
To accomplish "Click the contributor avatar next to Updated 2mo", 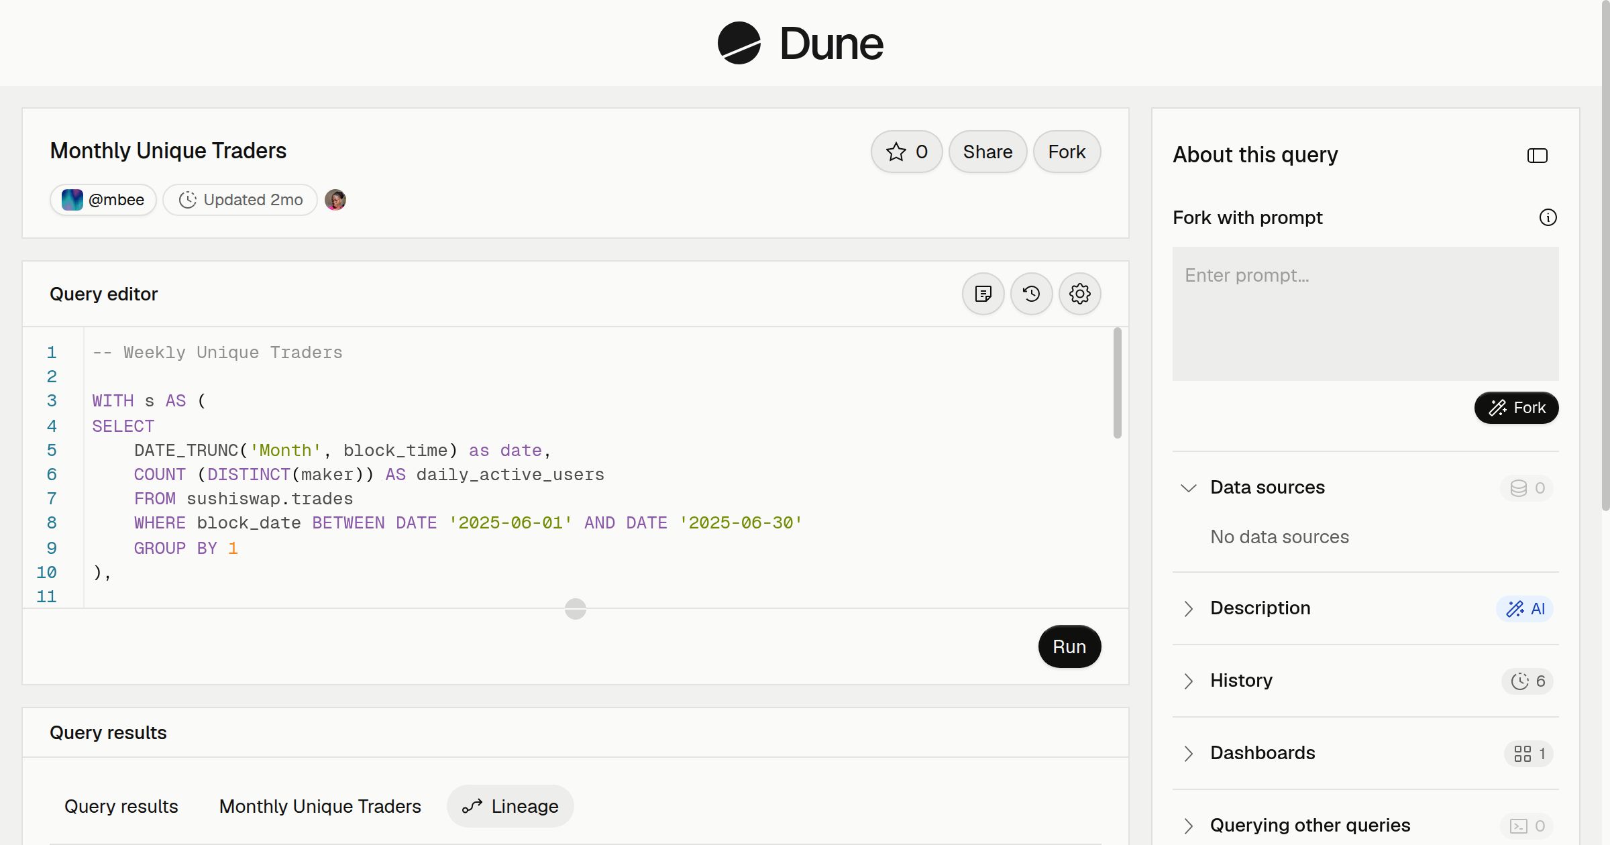I will pyautogui.click(x=335, y=200).
